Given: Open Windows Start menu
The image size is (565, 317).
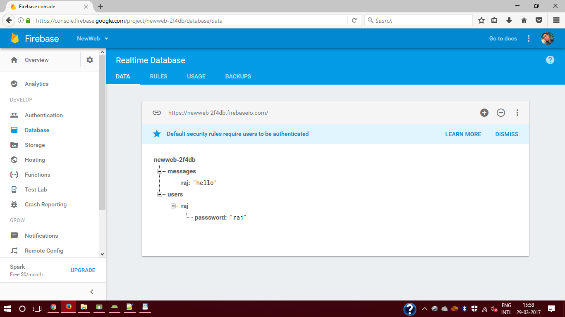Looking at the screenshot, I should 7,309.
